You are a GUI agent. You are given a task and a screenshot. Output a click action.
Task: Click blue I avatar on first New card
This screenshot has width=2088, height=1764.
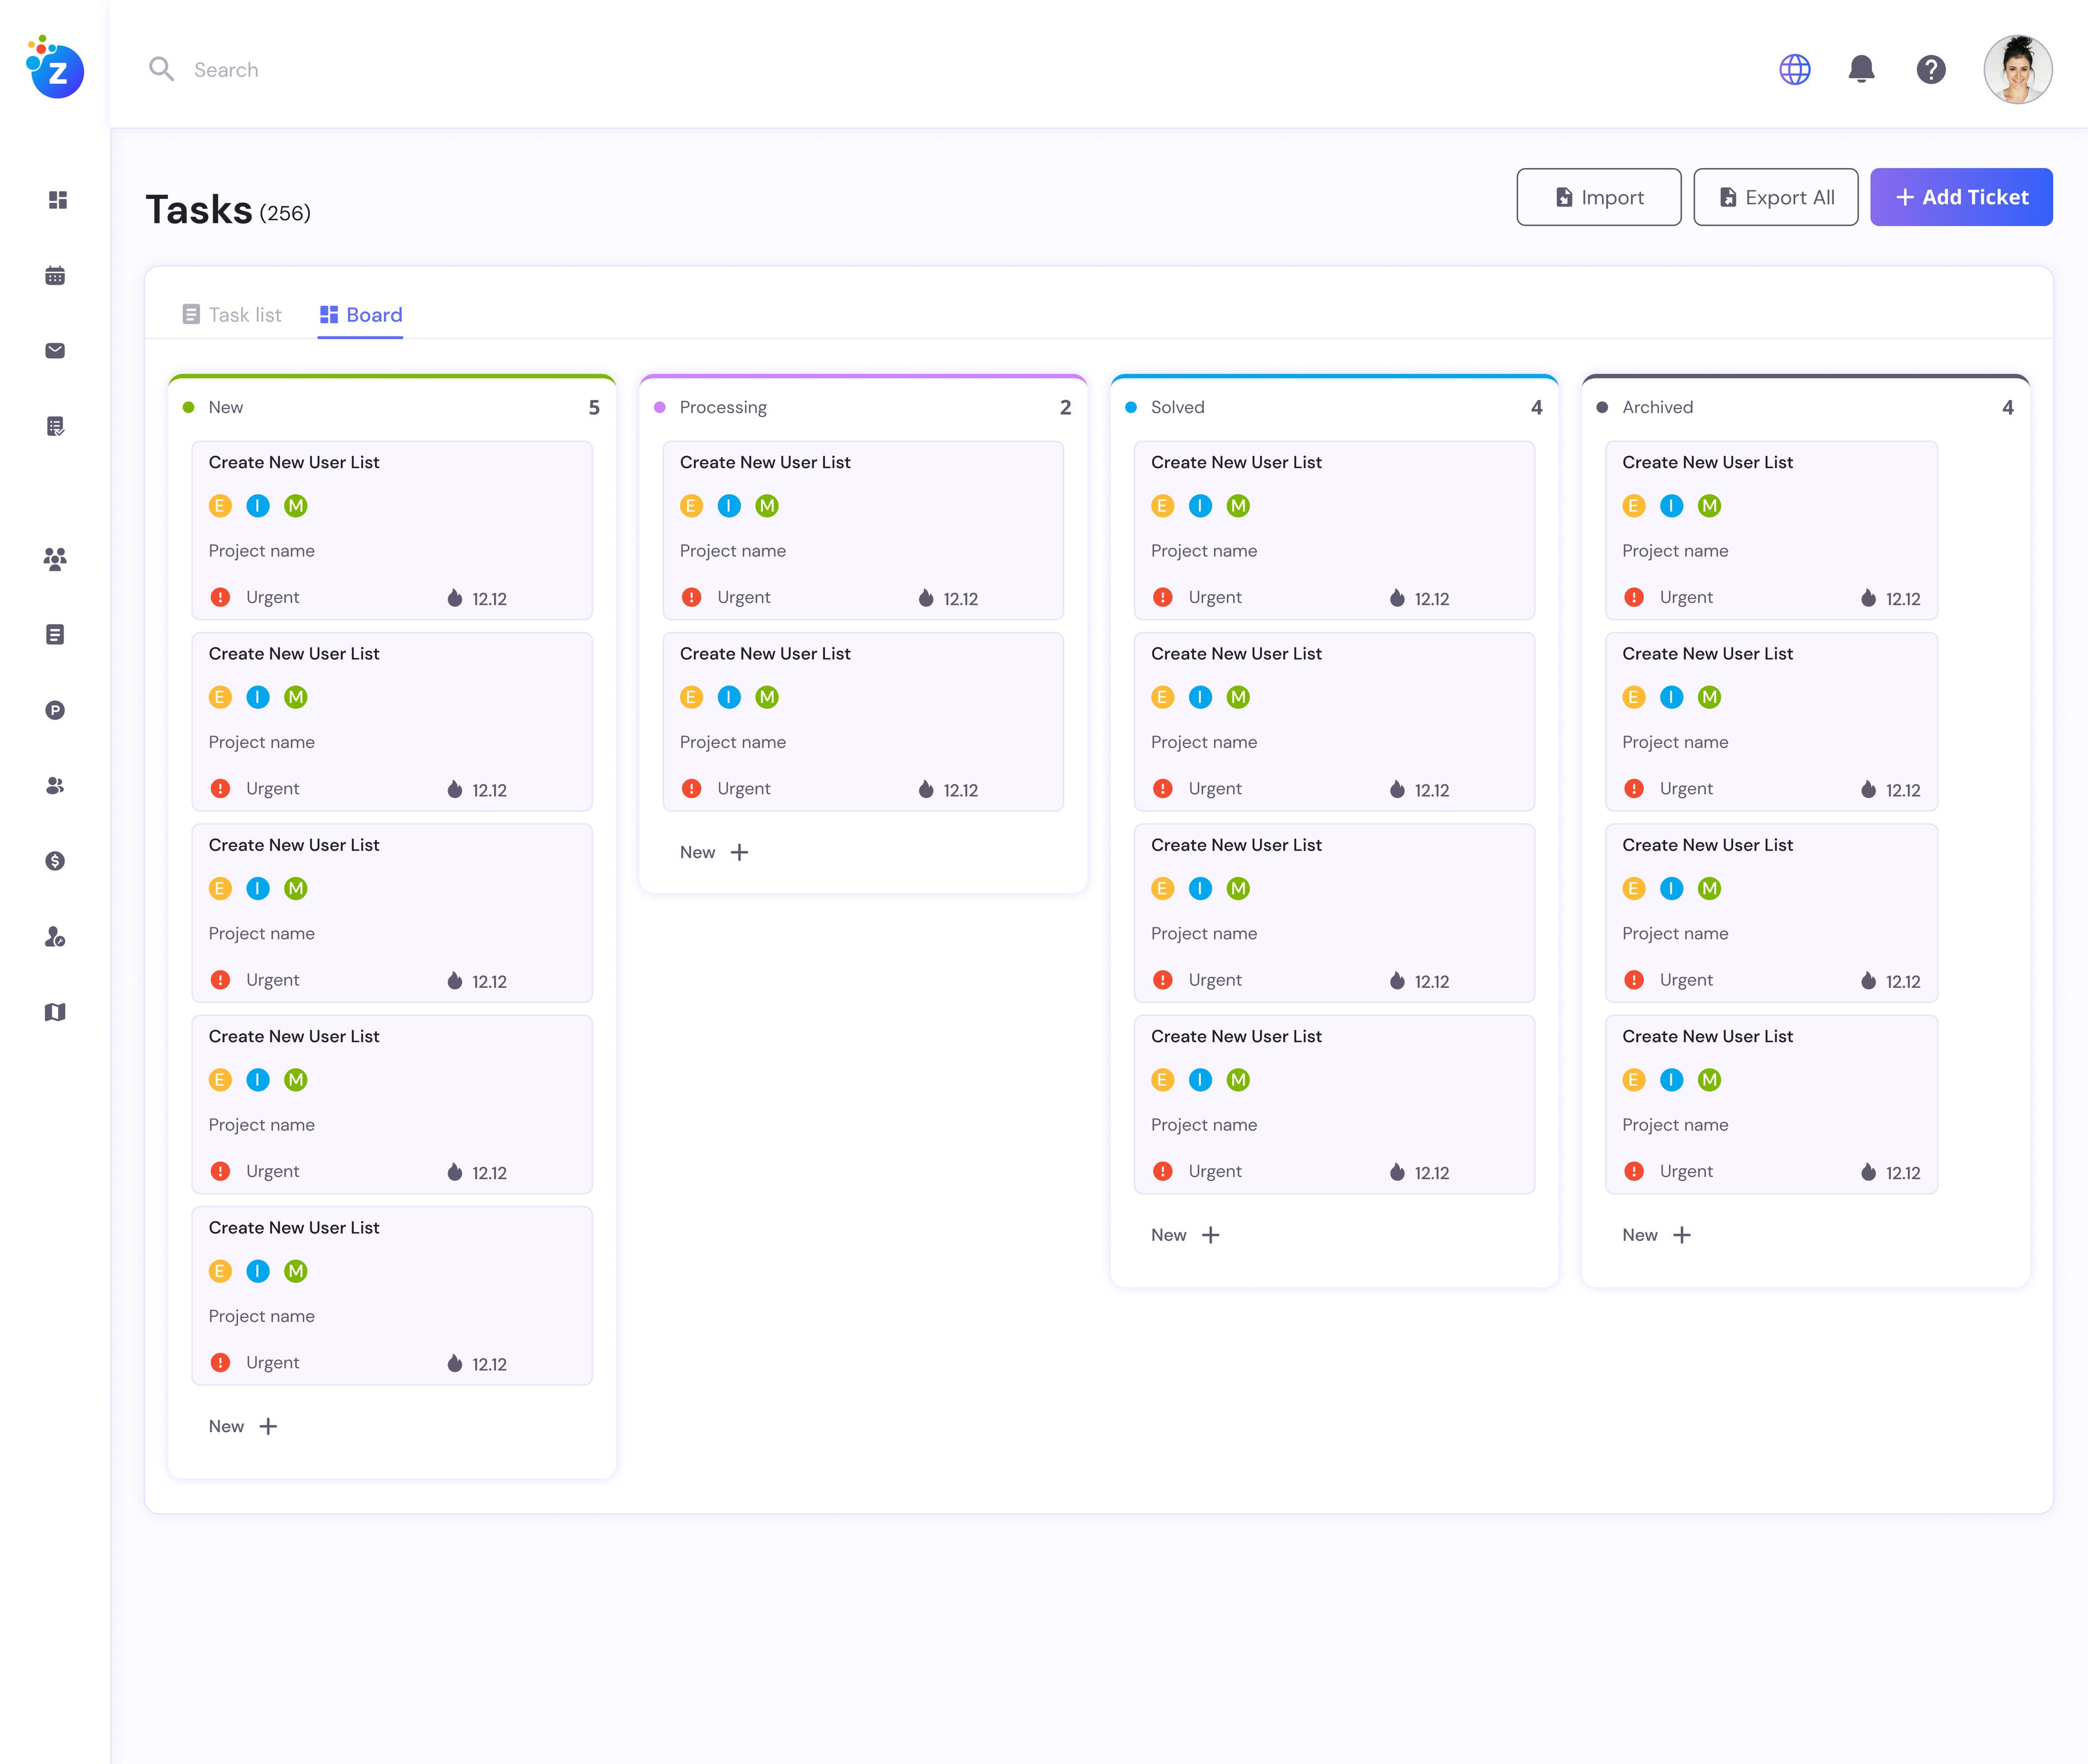click(x=258, y=506)
